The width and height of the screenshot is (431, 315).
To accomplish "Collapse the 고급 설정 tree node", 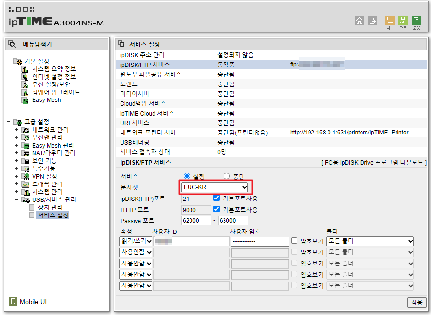I will [9, 122].
